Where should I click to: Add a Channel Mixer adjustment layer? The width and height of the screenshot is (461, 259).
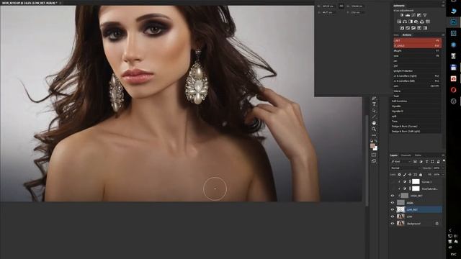[422, 22]
